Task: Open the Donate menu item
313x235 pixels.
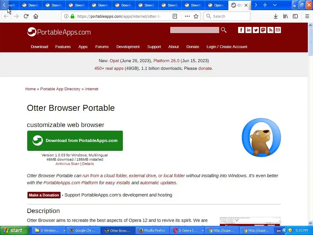Action: point(193,47)
